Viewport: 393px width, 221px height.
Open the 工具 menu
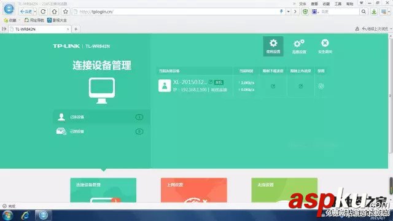click(x=338, y=4)
